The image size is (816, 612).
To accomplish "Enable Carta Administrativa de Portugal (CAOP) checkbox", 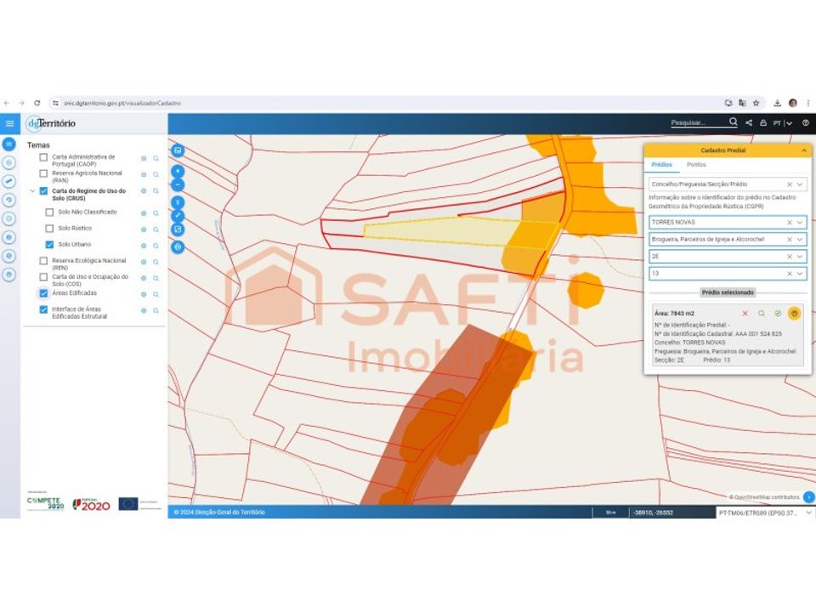I will (x=43, y=157).
